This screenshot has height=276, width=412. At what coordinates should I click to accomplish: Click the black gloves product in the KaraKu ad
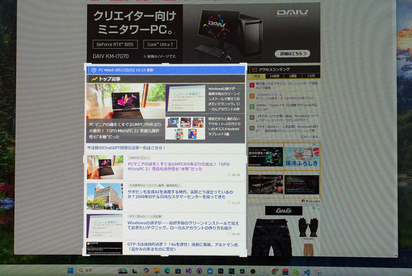(308, 228)
